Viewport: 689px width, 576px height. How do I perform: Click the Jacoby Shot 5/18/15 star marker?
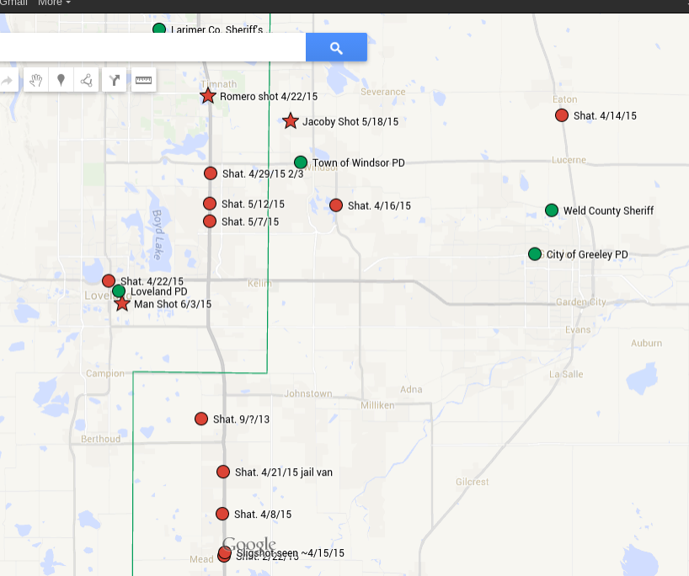click(x=291, y=121)
